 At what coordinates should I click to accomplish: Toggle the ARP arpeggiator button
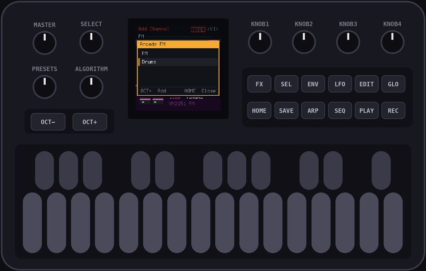(313, 111)
